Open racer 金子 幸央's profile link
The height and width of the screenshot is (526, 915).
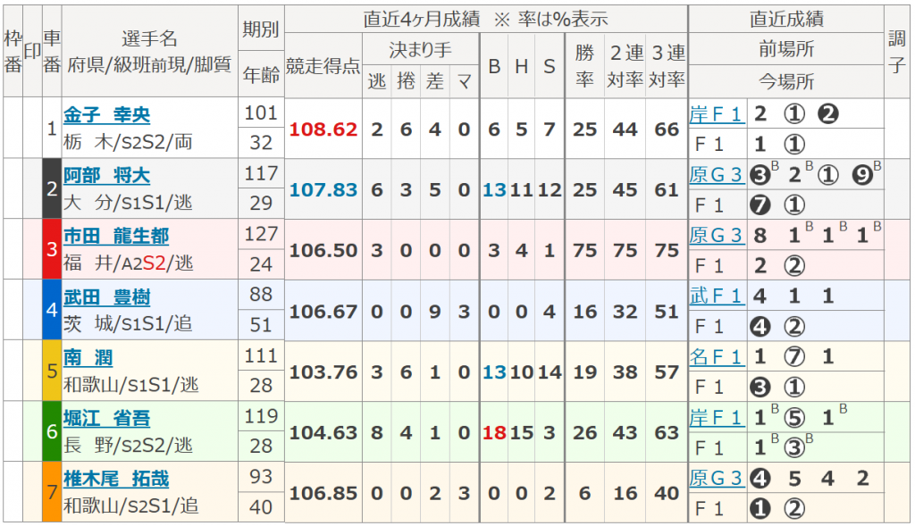click(106, 115)
